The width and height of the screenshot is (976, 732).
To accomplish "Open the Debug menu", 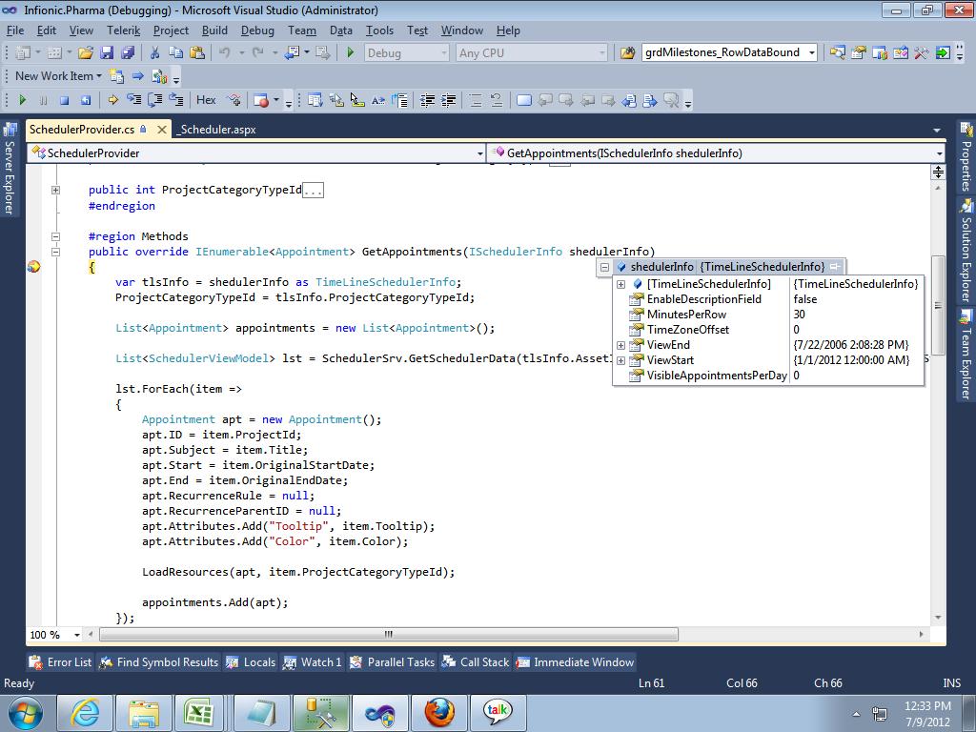I will 256,30.
